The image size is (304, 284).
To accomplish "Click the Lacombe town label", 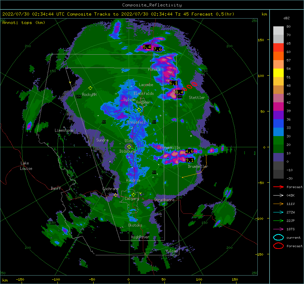I will (x=146, y=85).
